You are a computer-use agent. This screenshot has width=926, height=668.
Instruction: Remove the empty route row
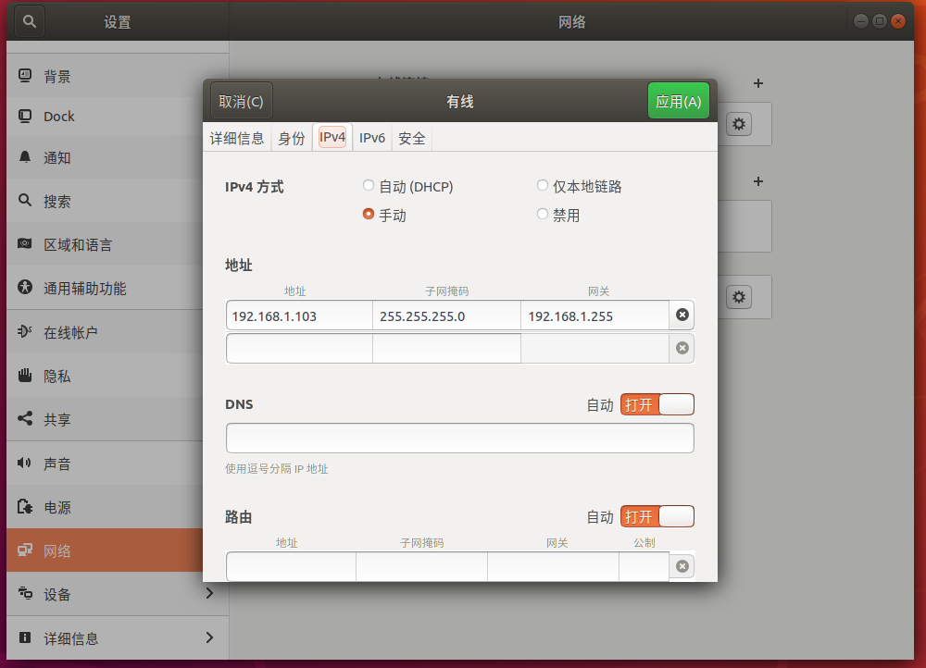click(682, 566)
